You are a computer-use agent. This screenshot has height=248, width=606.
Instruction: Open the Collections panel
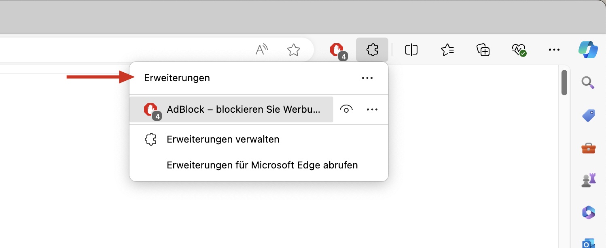[483, 50]
